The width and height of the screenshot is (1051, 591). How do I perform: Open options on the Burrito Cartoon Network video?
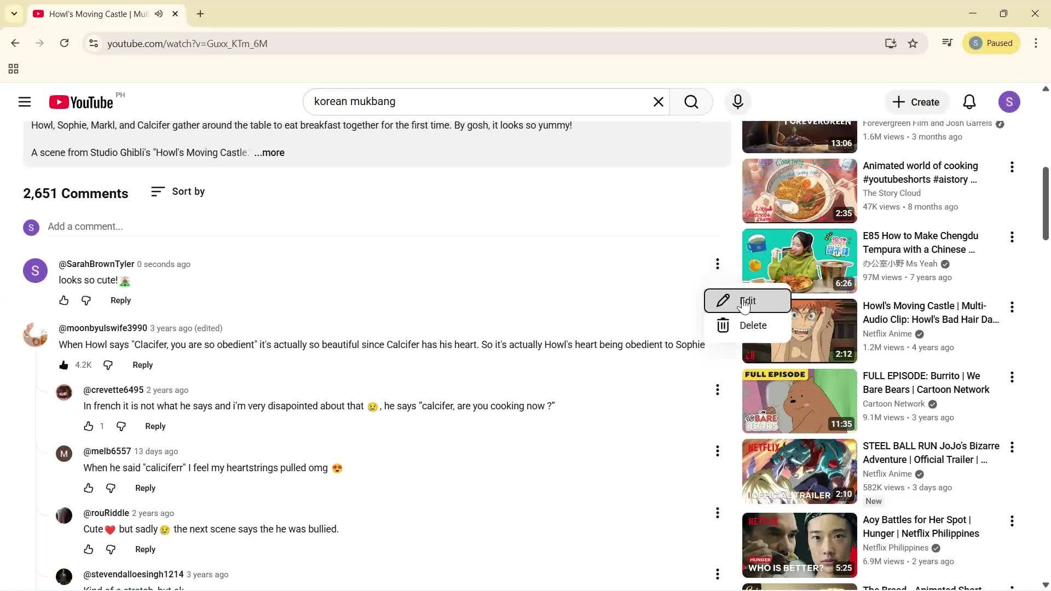tap(1012, 377)
